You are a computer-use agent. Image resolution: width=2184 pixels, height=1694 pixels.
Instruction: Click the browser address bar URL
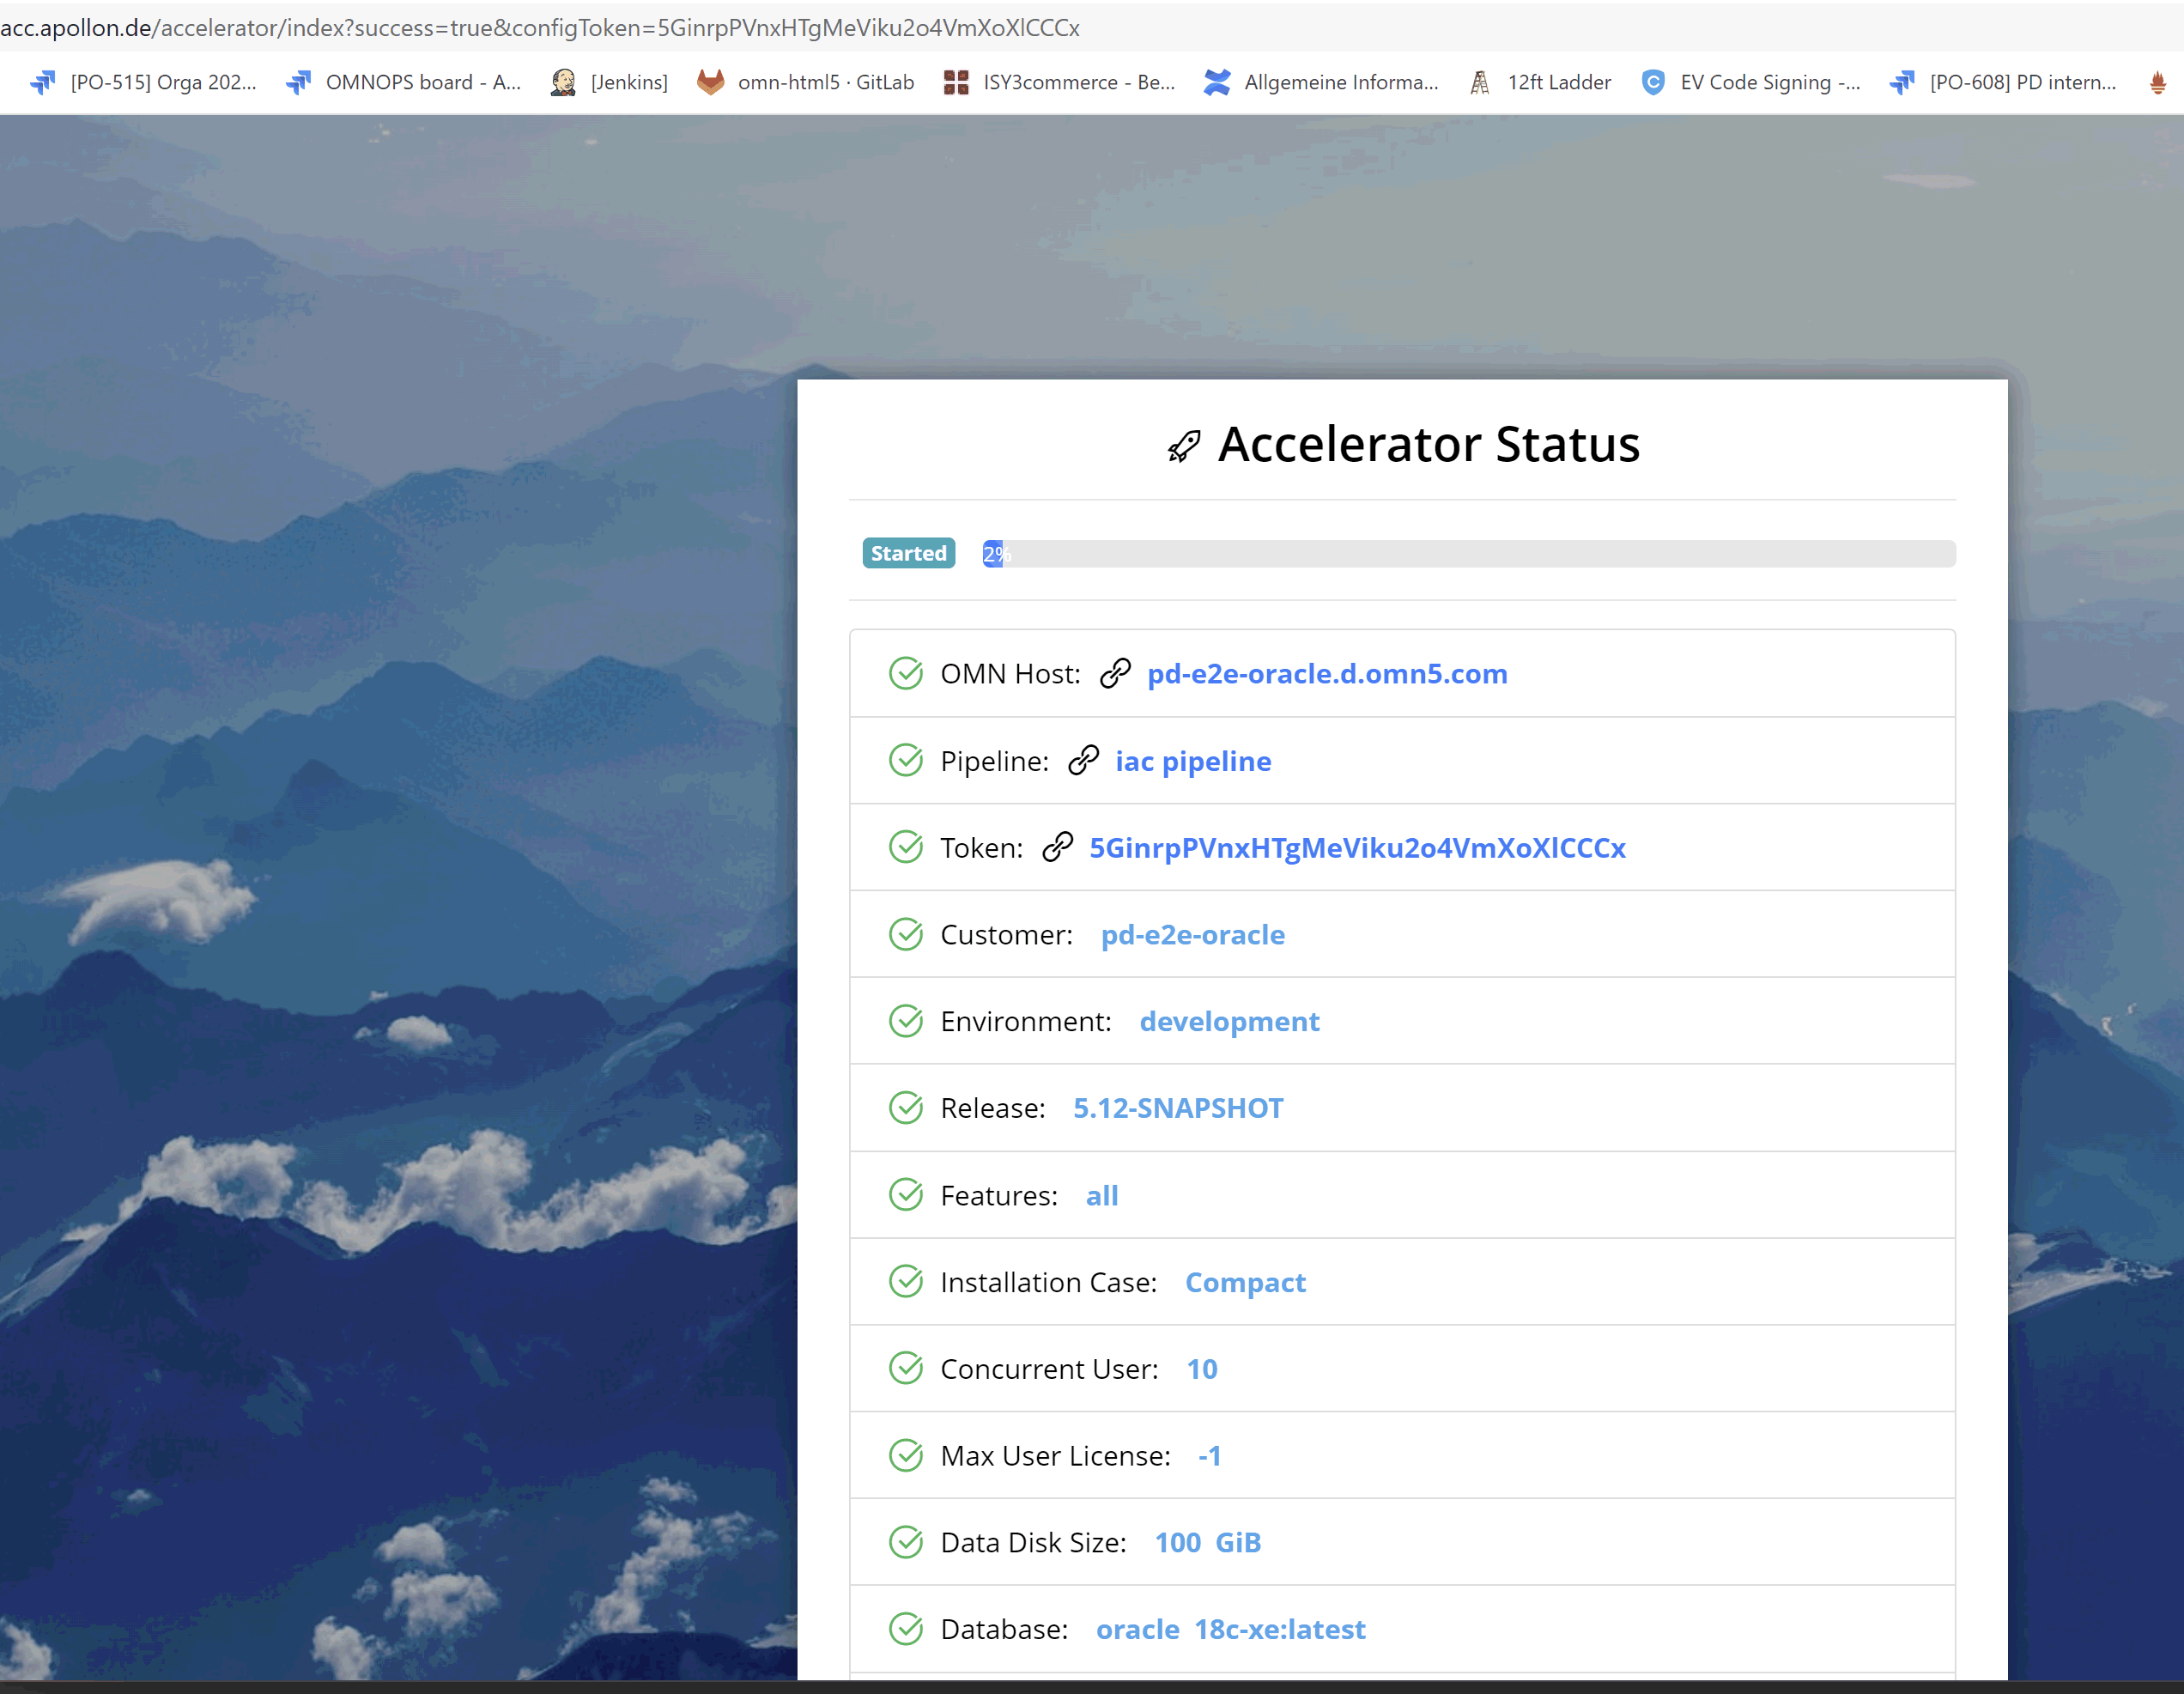(540, 27)
